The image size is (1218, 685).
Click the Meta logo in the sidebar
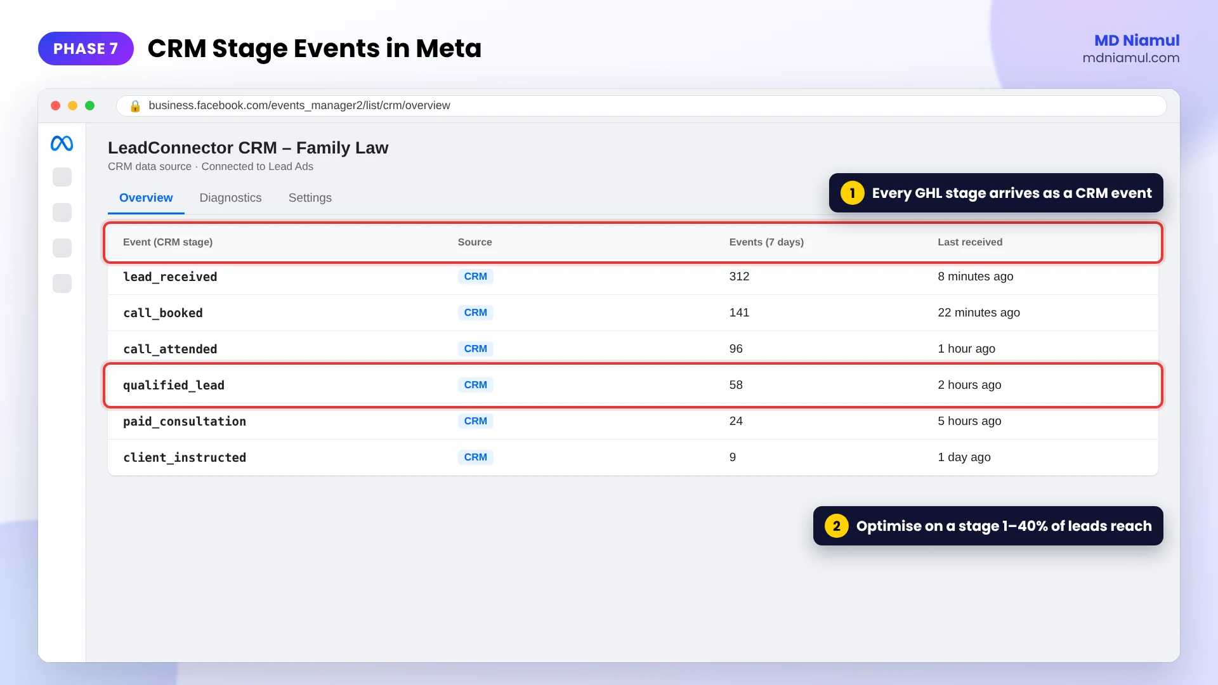coord(62,143)
